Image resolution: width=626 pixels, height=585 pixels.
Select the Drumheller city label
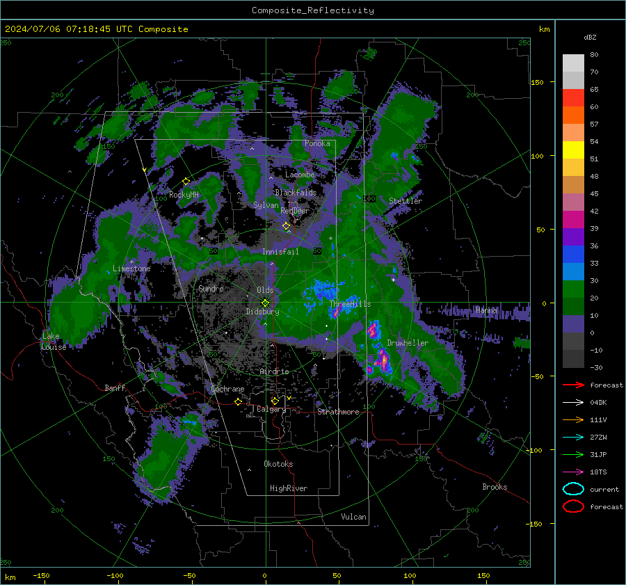pyautogui.click(x=408, y=343)
